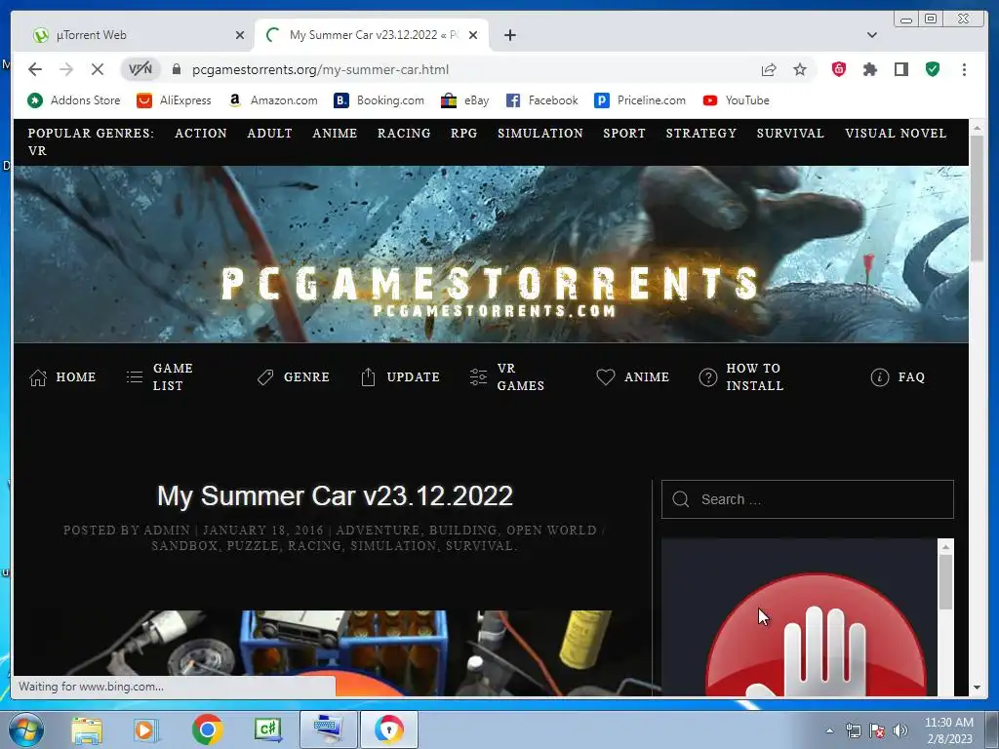Viewport: 999px width, 749px height.
Task: Open the eBay bookmark
Action: tap(464, 100)
